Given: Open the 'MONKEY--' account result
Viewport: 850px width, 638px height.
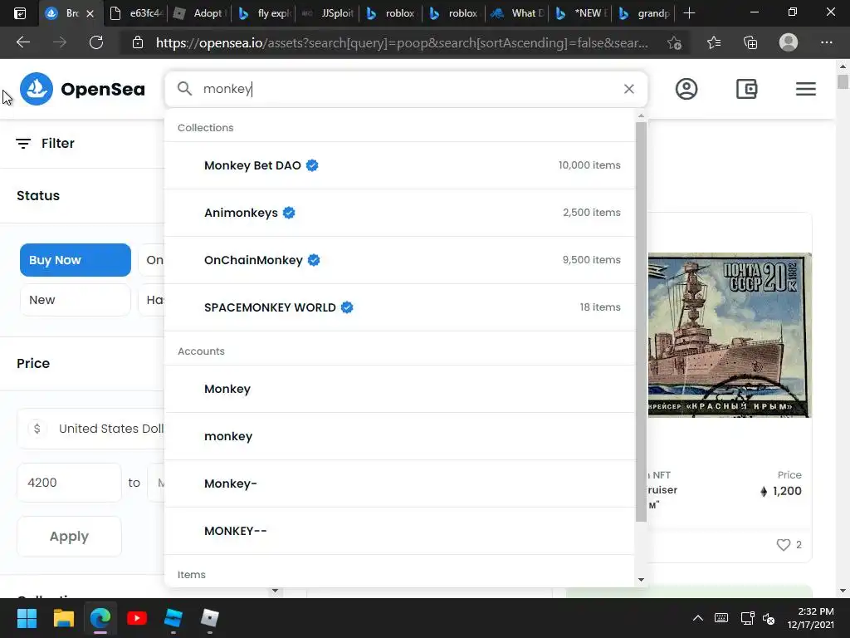Looking at the screenshot, I should (x=399, y=531).
